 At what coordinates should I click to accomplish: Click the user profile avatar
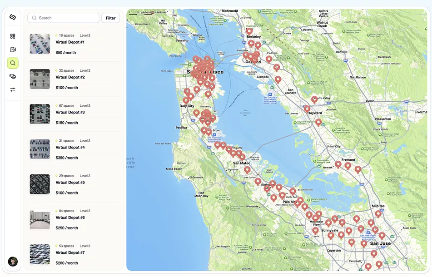(x=13, y=261)
